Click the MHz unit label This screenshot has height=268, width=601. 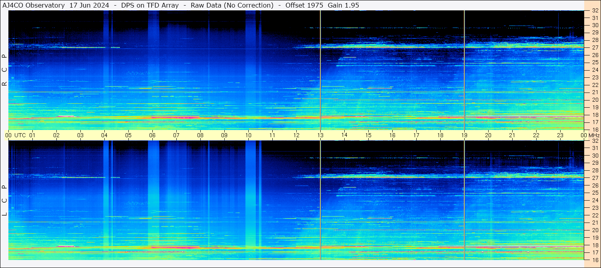[593, 135]
